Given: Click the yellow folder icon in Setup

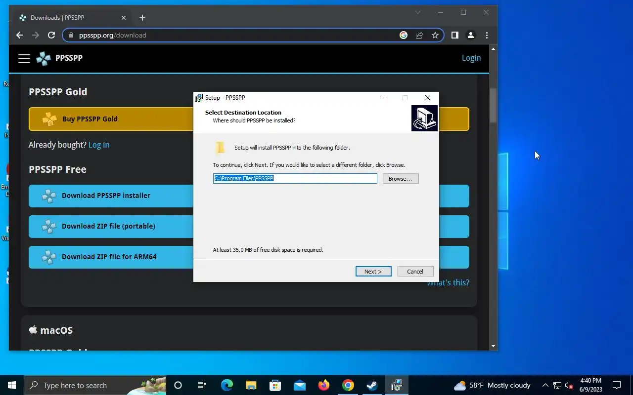Looking at the screenshot, I should [x=221, y=148].
